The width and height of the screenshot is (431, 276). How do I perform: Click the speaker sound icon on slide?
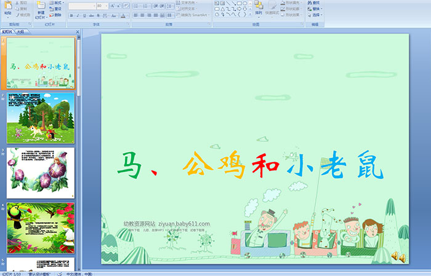[398, 256]
